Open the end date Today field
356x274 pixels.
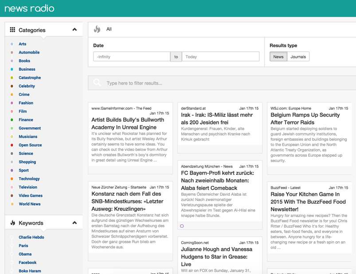(x=220, y=57)
